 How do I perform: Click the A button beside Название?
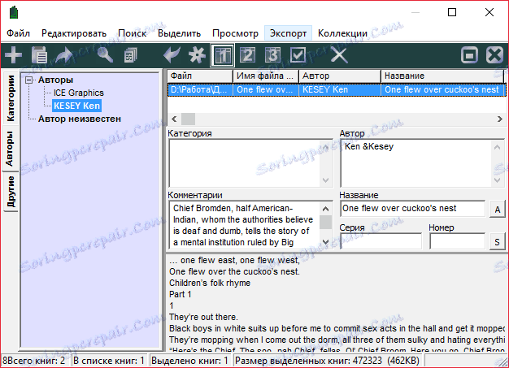pos(498,210)
